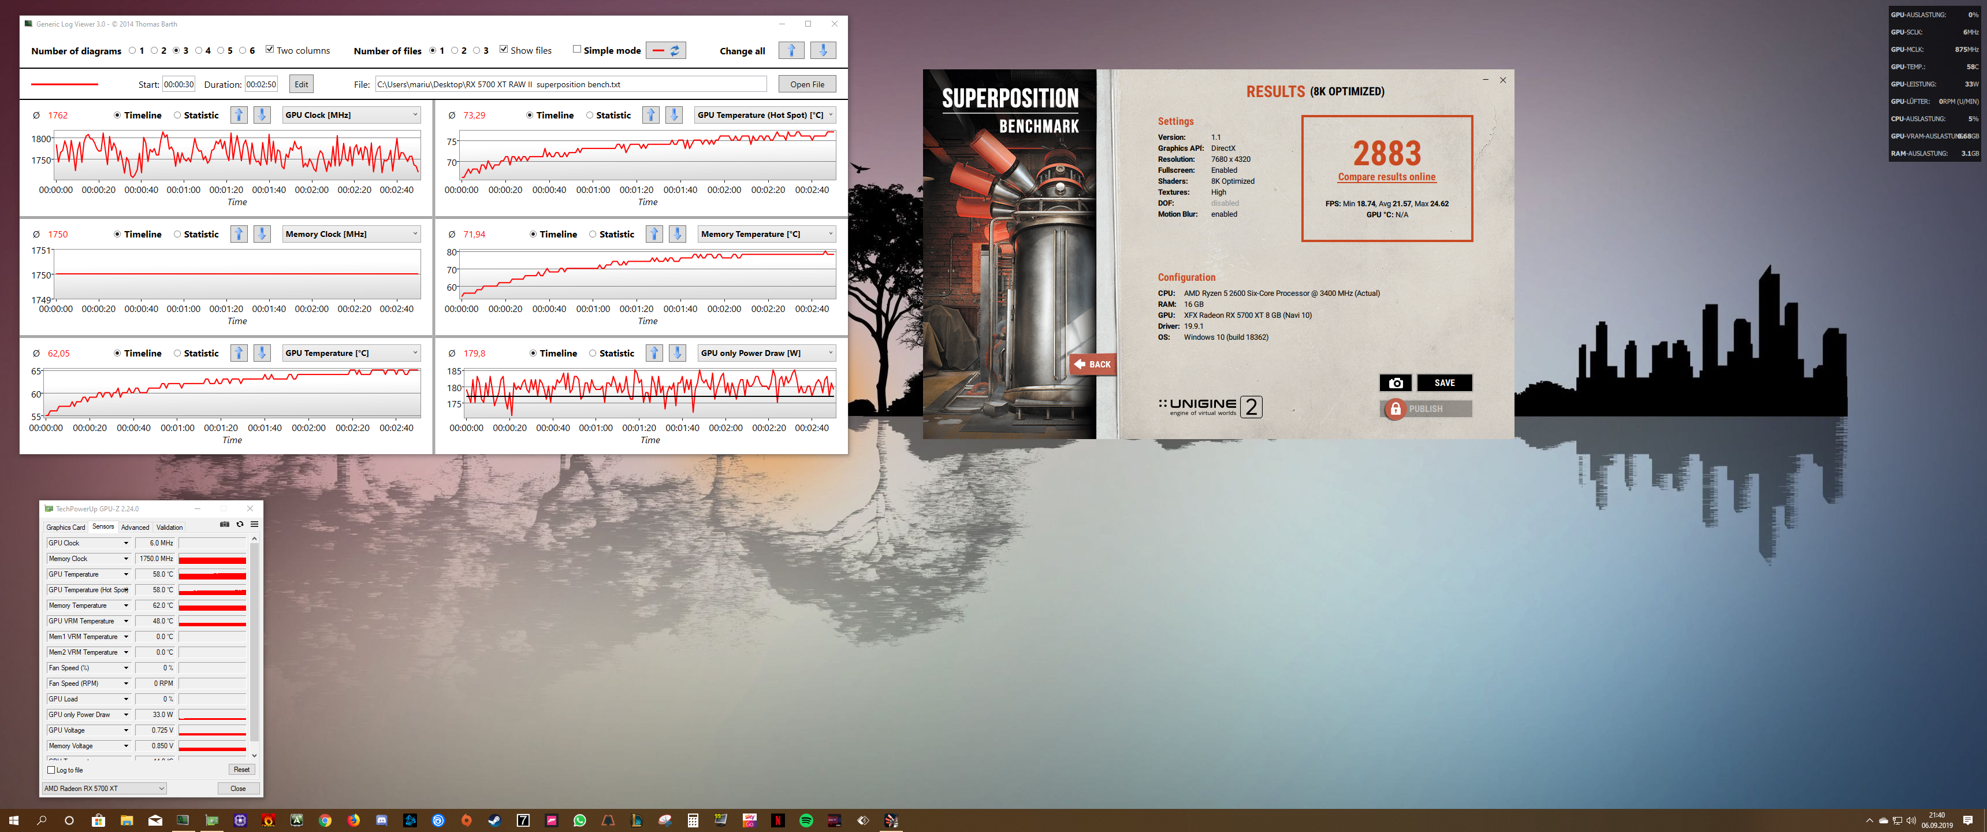Open GPU-Z hamburger menu icon
The width and height of the screenshot is (1987, 832).
pyautogui.click(x=255, y=524)
